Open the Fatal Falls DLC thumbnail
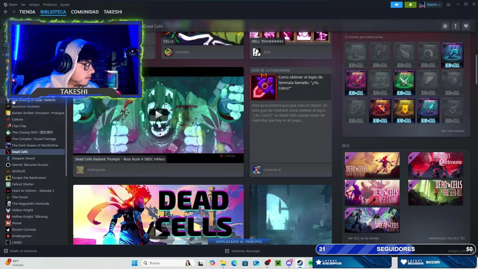This screenshot has width=478, height=269. 372,165
